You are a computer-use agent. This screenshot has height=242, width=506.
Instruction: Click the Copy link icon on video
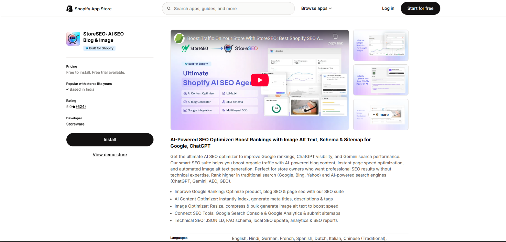pyautogui.click(x=335, y=36)
